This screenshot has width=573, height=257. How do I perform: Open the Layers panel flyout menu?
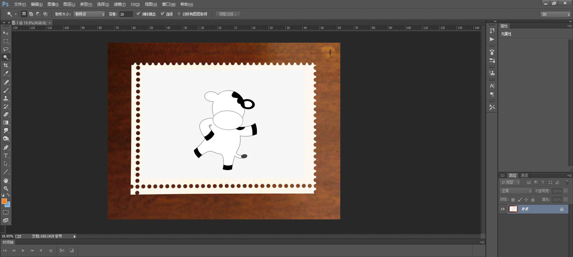point(569,176)
